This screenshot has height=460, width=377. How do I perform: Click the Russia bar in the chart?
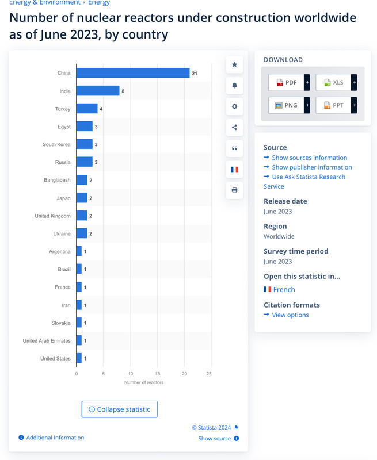[x=85, y=162]
